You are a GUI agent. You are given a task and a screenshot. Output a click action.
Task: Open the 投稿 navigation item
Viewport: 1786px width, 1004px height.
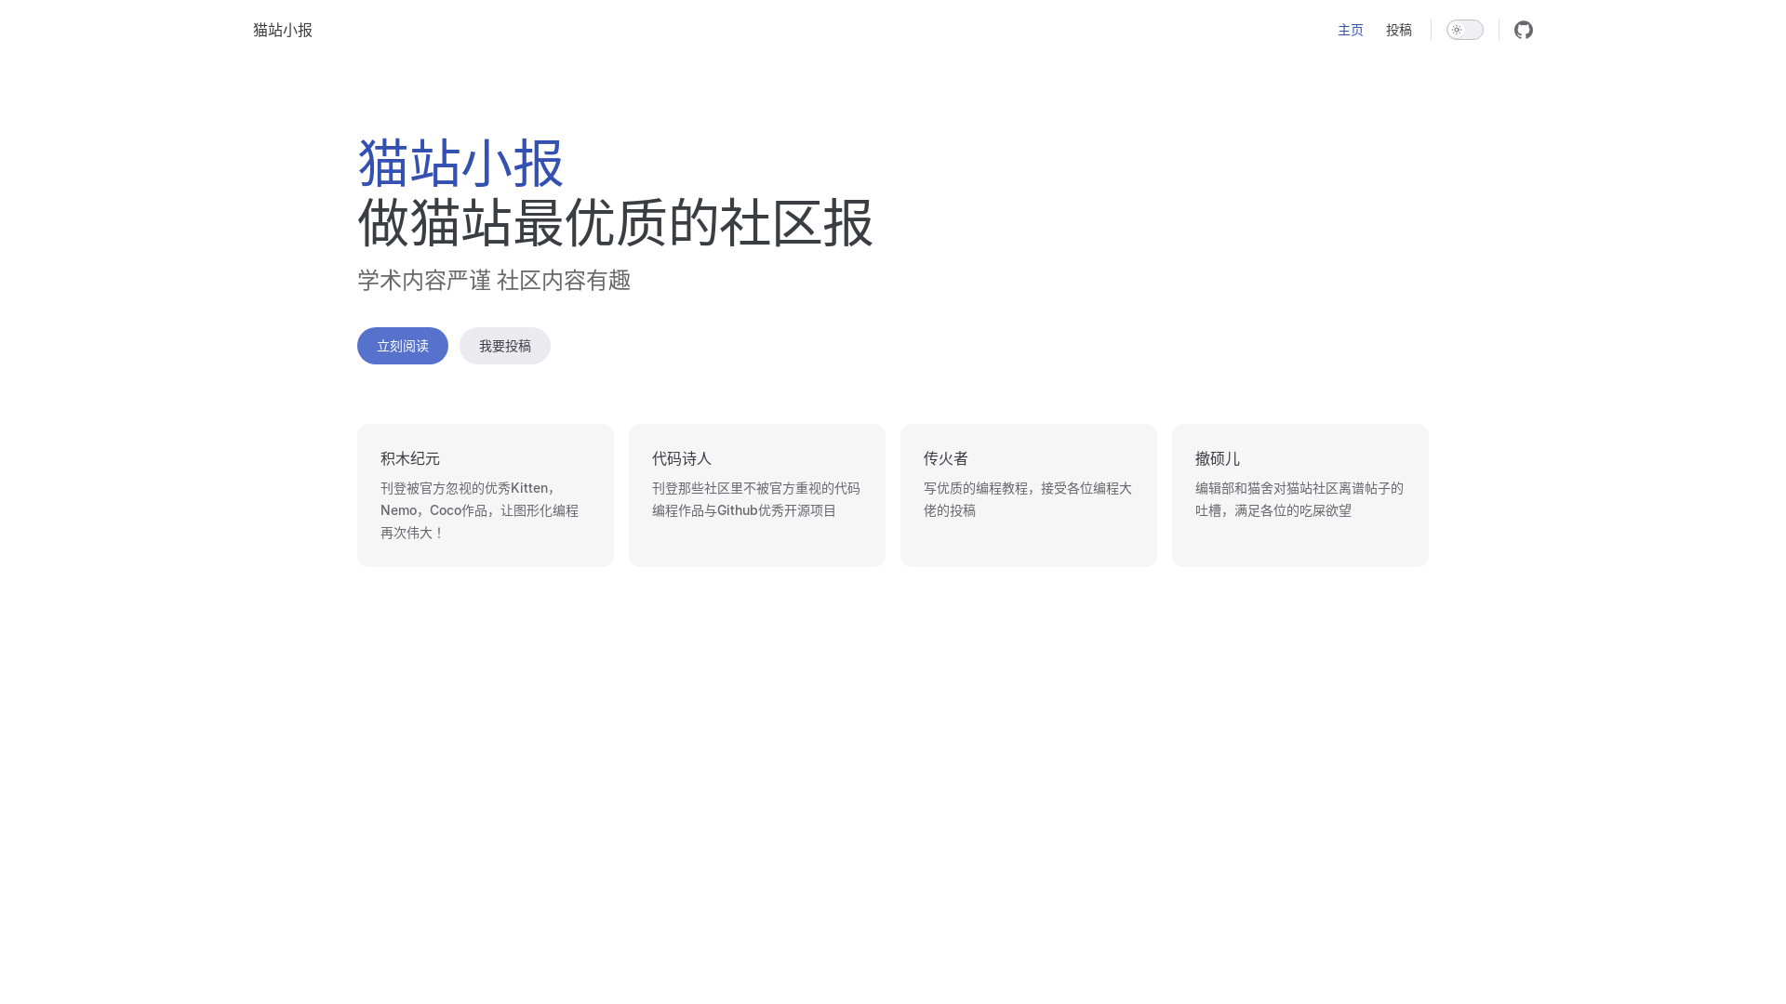click(x=1399, y=30)
